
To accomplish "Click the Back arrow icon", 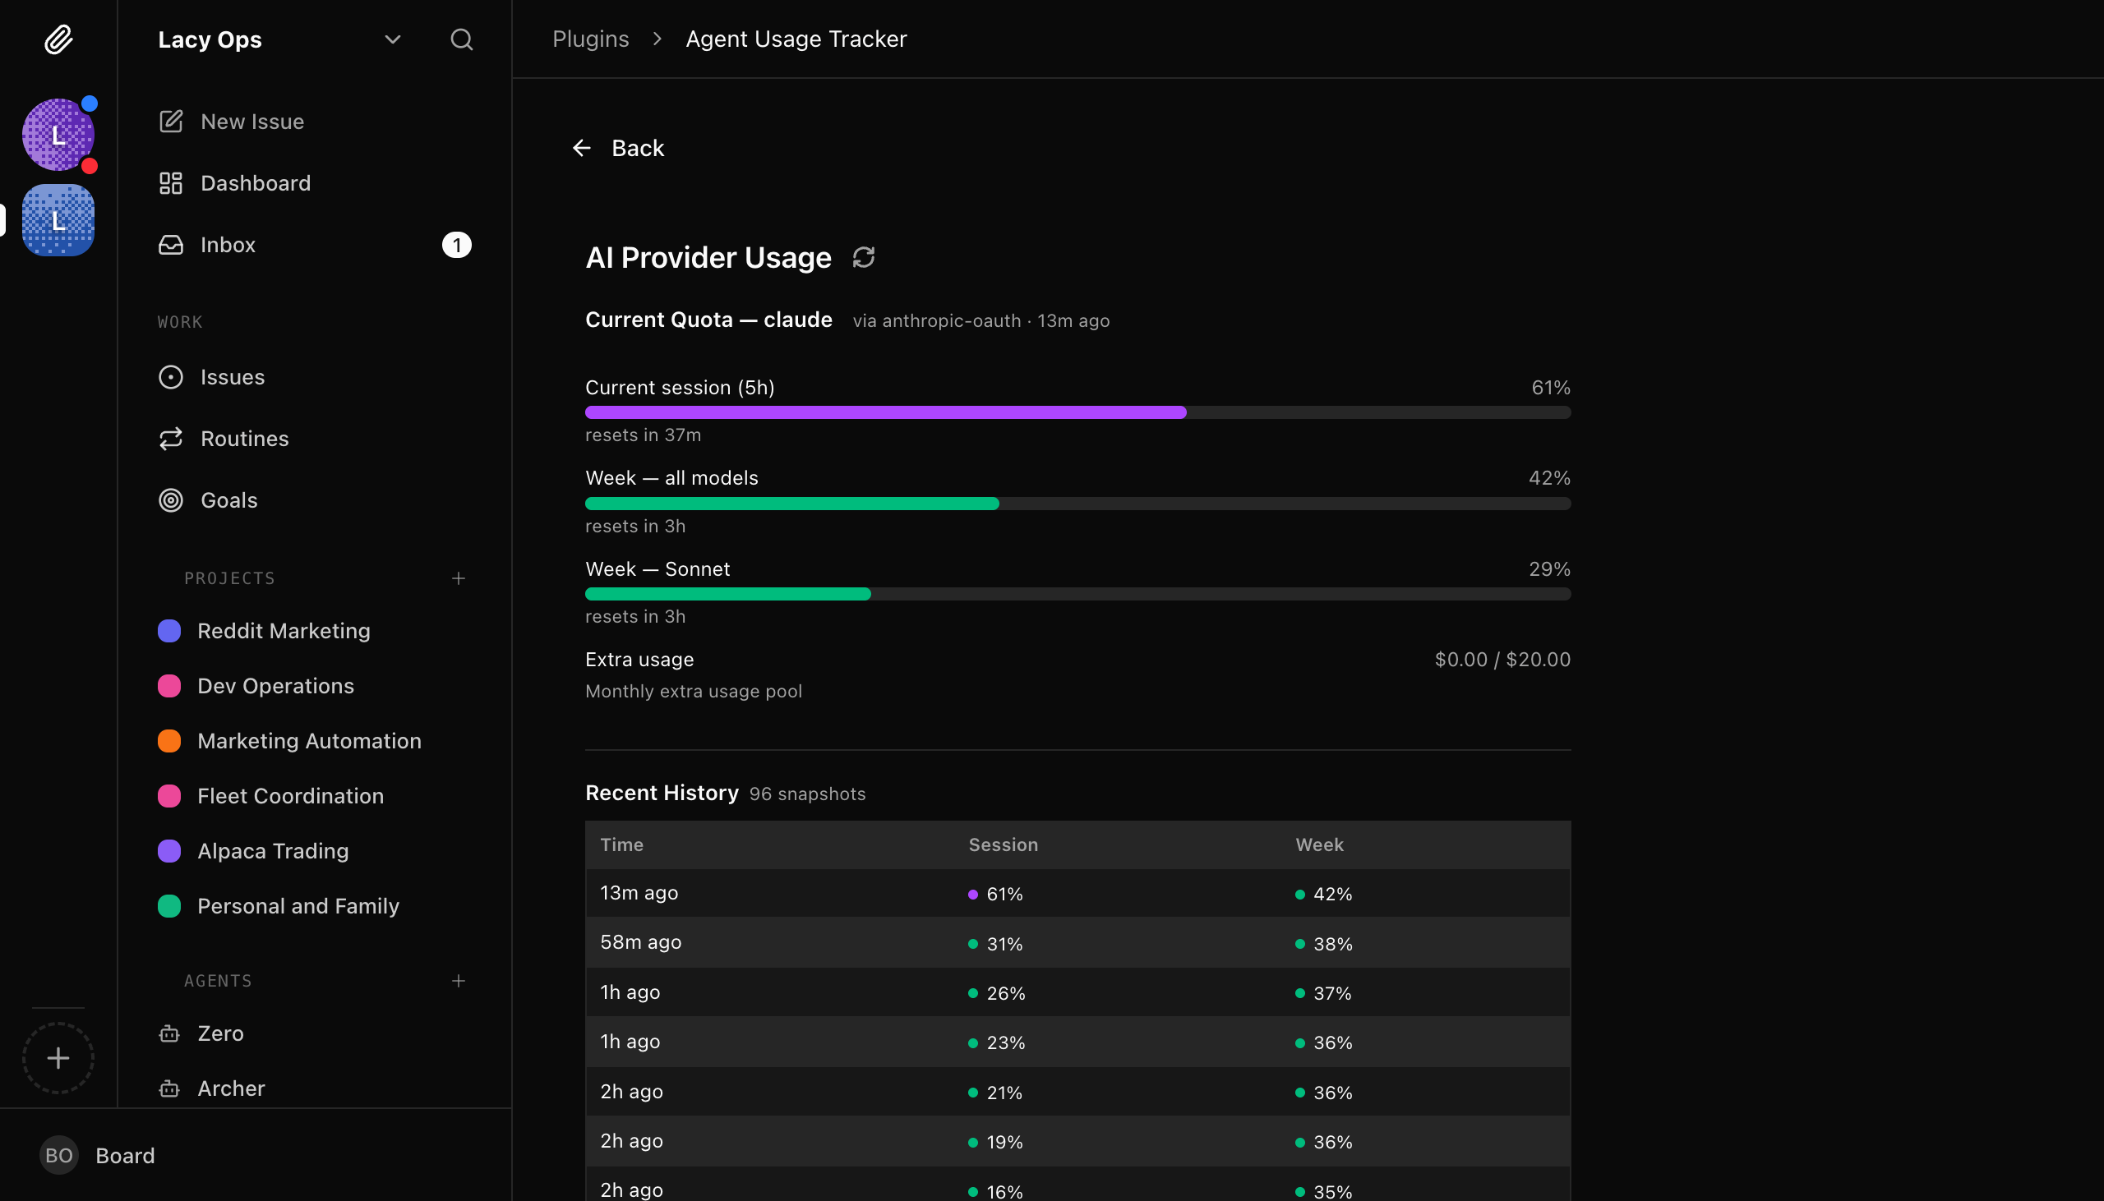I will click(x=582, y=148).
